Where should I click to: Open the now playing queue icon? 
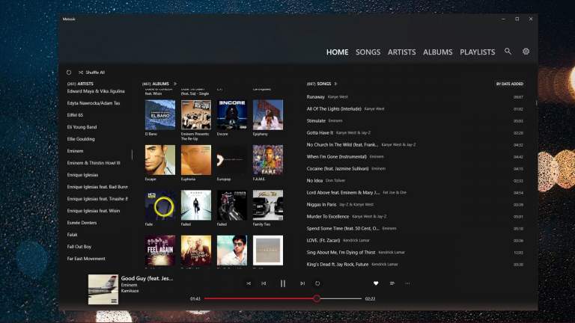point(392,283)
